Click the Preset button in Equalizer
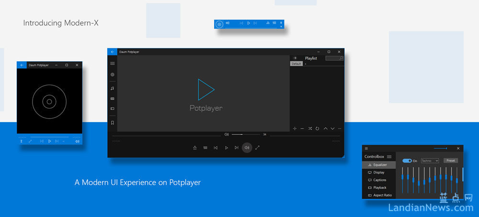 [451, 161]
